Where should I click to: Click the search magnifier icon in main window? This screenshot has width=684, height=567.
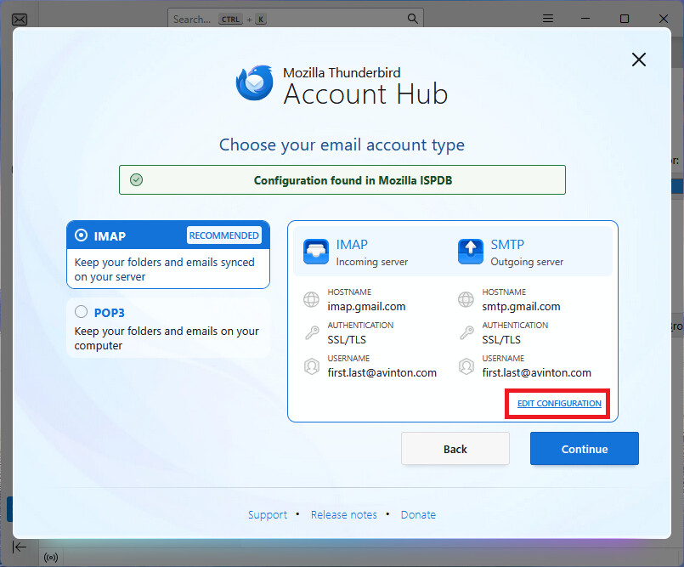(x=412, y=19)
